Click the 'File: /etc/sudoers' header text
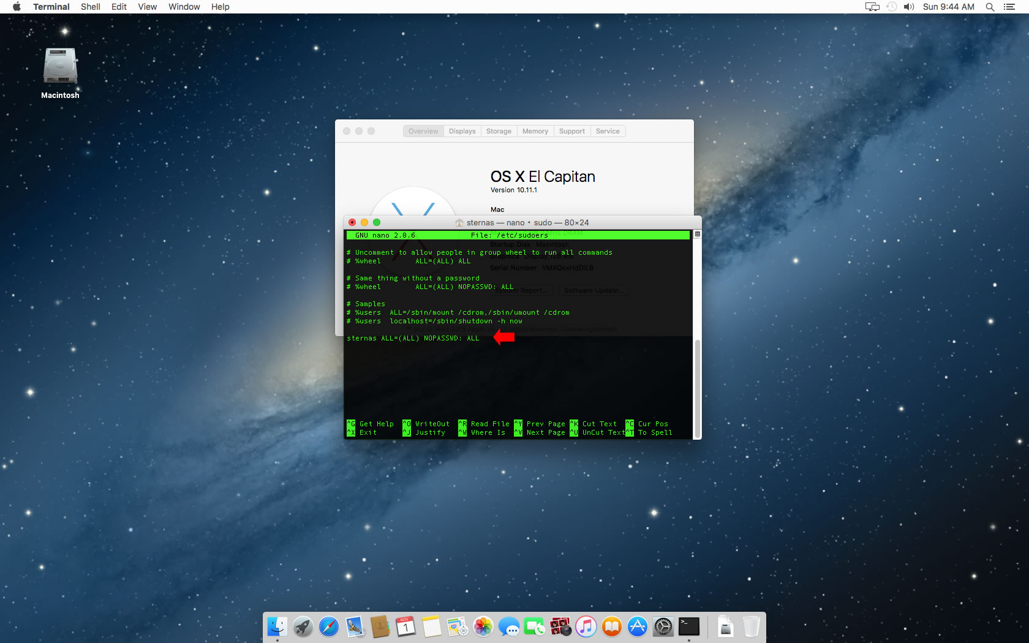This screenshot has height=643, width=1029. pyautogui.click(x=510, y=235)
